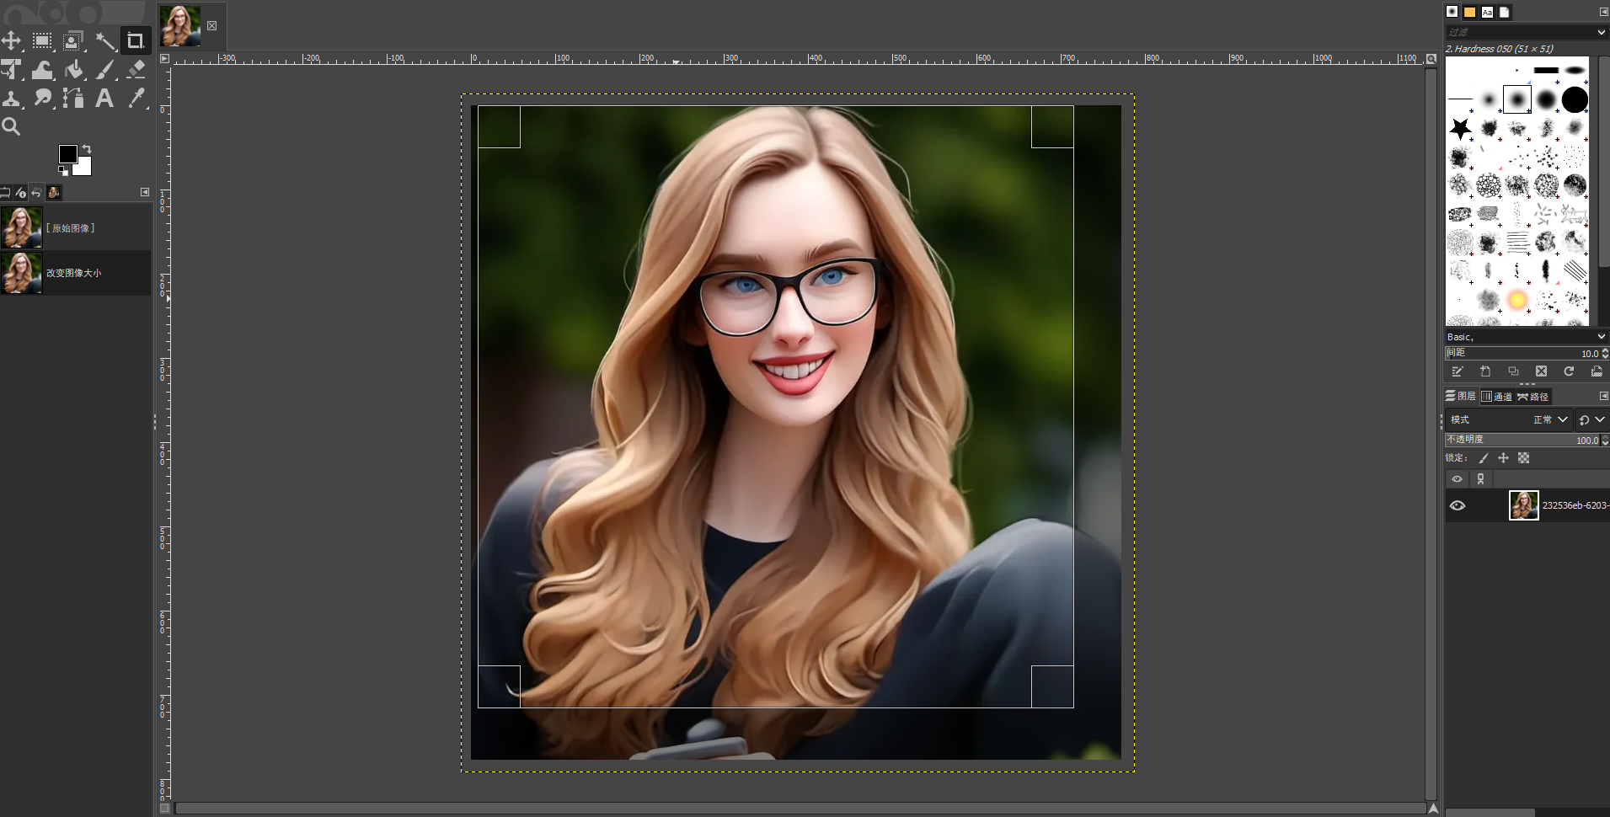This screenshot has height=817, width=1610.
Task: Toggle quick mask at bottom-left of canvas
Action: tap(164, 809)
